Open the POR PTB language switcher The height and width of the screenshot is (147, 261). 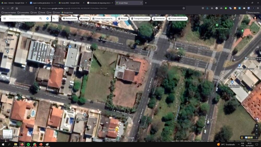(x=242, y=144)
